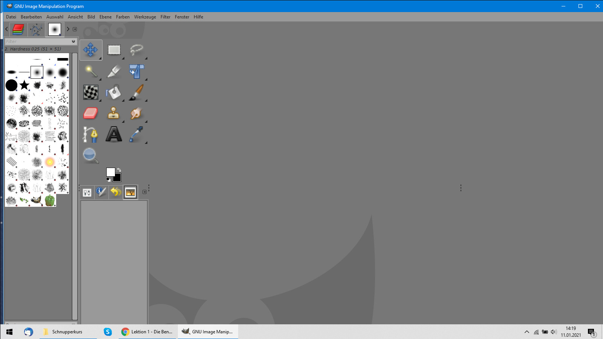
Task: Open the Layers dock tab
Action: 18,29
